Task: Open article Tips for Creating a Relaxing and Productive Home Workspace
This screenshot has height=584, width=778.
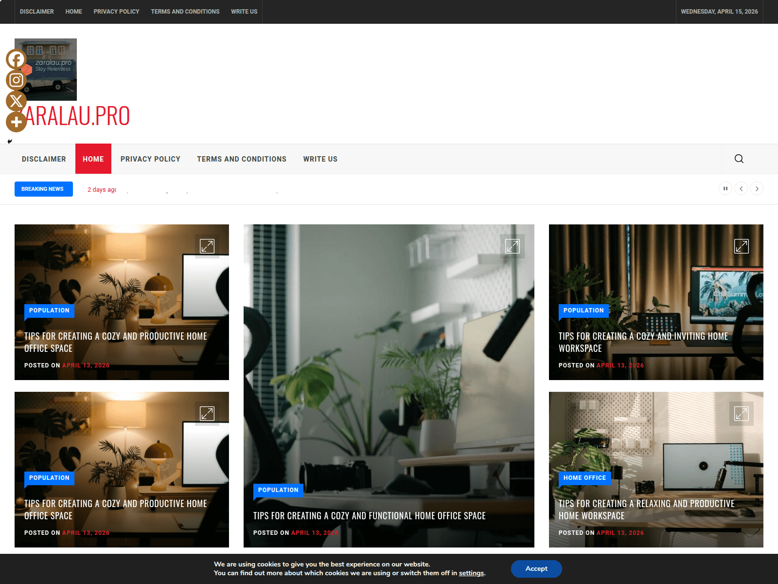Action: click(646, 510)
